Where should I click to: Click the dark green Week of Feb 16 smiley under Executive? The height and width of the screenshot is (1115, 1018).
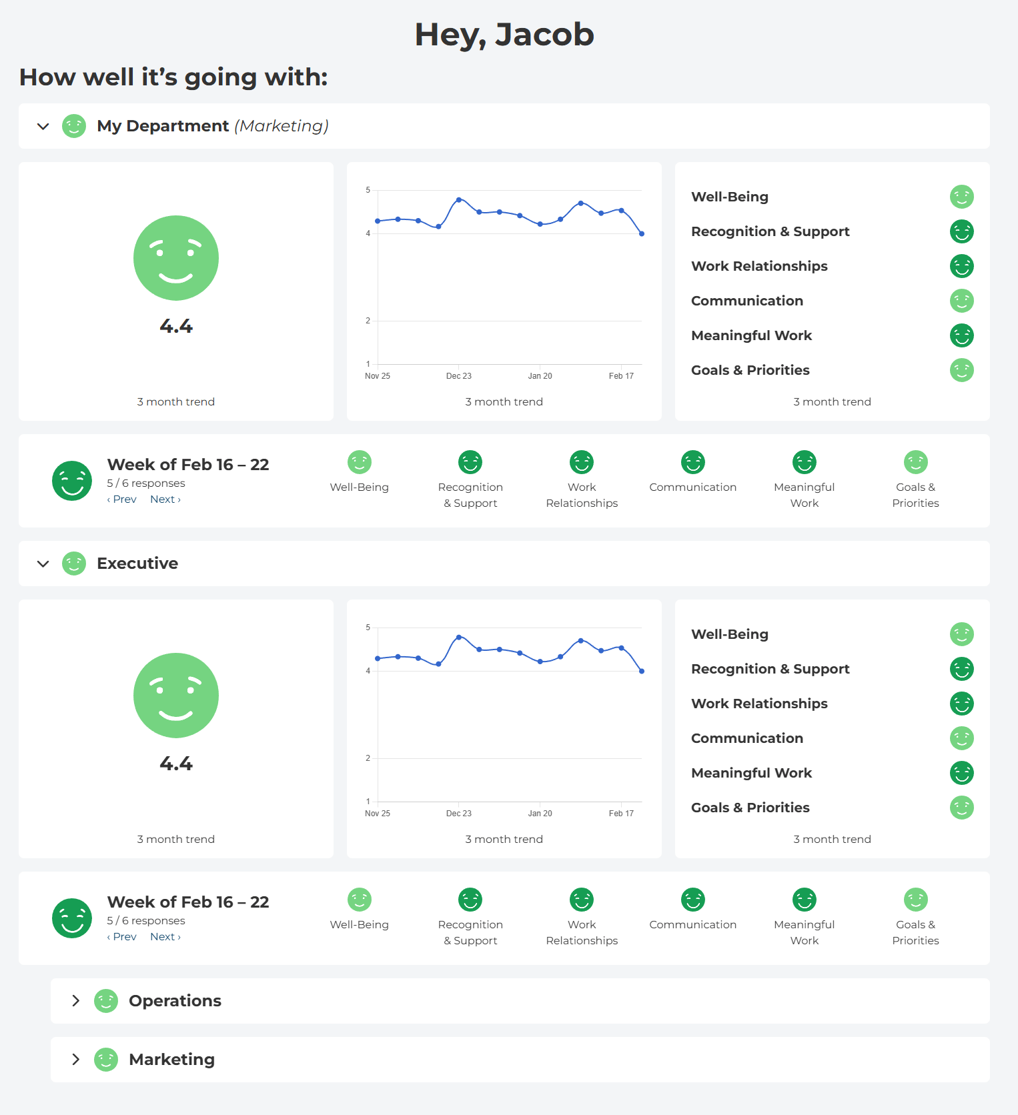[x=72, y=918]
